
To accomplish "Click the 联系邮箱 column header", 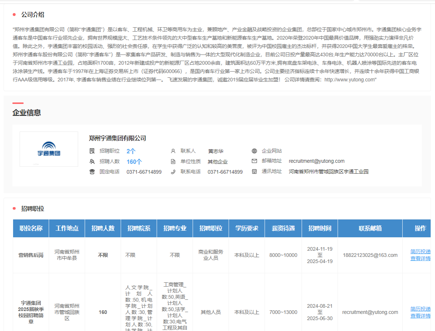I will (x=370, y=229).
